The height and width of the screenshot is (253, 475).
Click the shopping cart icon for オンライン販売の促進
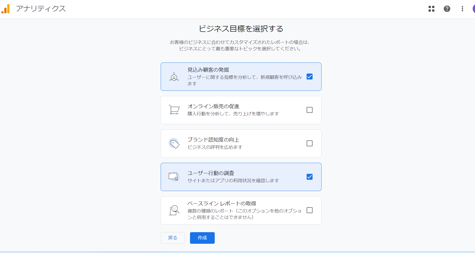(174, 110)
